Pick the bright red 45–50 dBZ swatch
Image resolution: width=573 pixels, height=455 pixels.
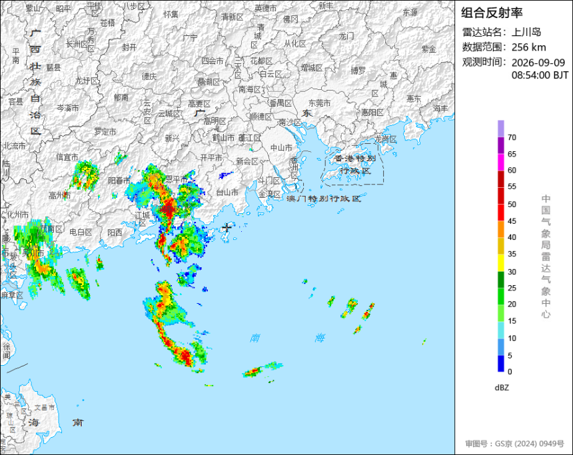click(x=500, y=213)
